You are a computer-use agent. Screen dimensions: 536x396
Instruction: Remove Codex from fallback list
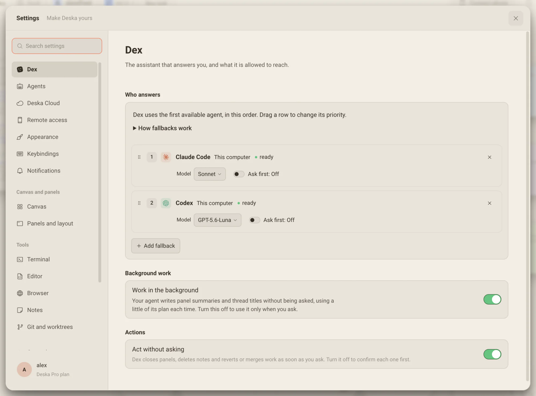click(x=490, y=203)
